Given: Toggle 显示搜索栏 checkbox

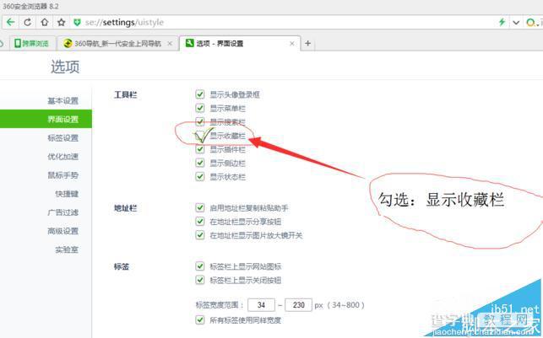Looking at the screenshot, I should click(200, 121).
